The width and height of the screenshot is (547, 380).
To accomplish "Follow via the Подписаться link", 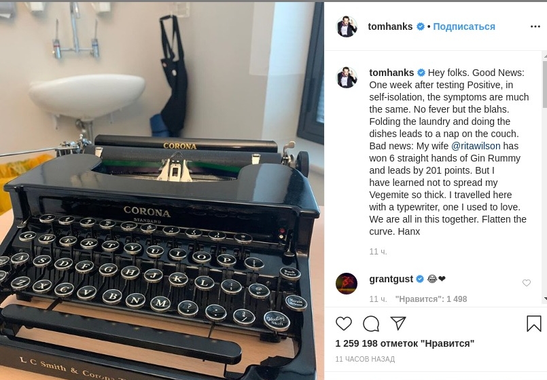I will point(464,26).
